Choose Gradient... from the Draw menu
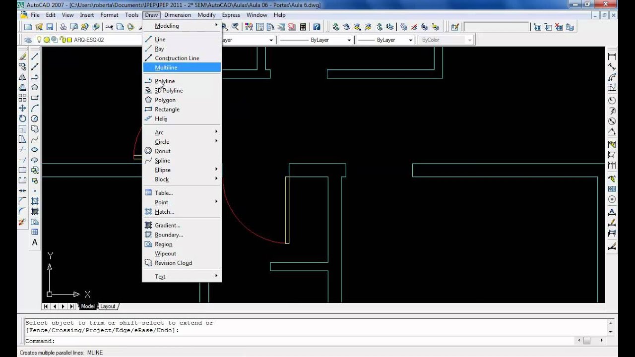Screen dimensions: 635x357 (182, 226)
